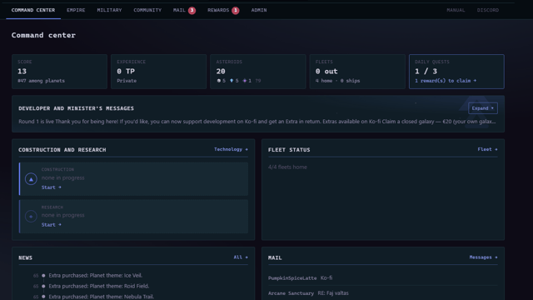Click the #47 among planets rank text
This screenshot has height=300, width=533.
[x=41, y=81]
